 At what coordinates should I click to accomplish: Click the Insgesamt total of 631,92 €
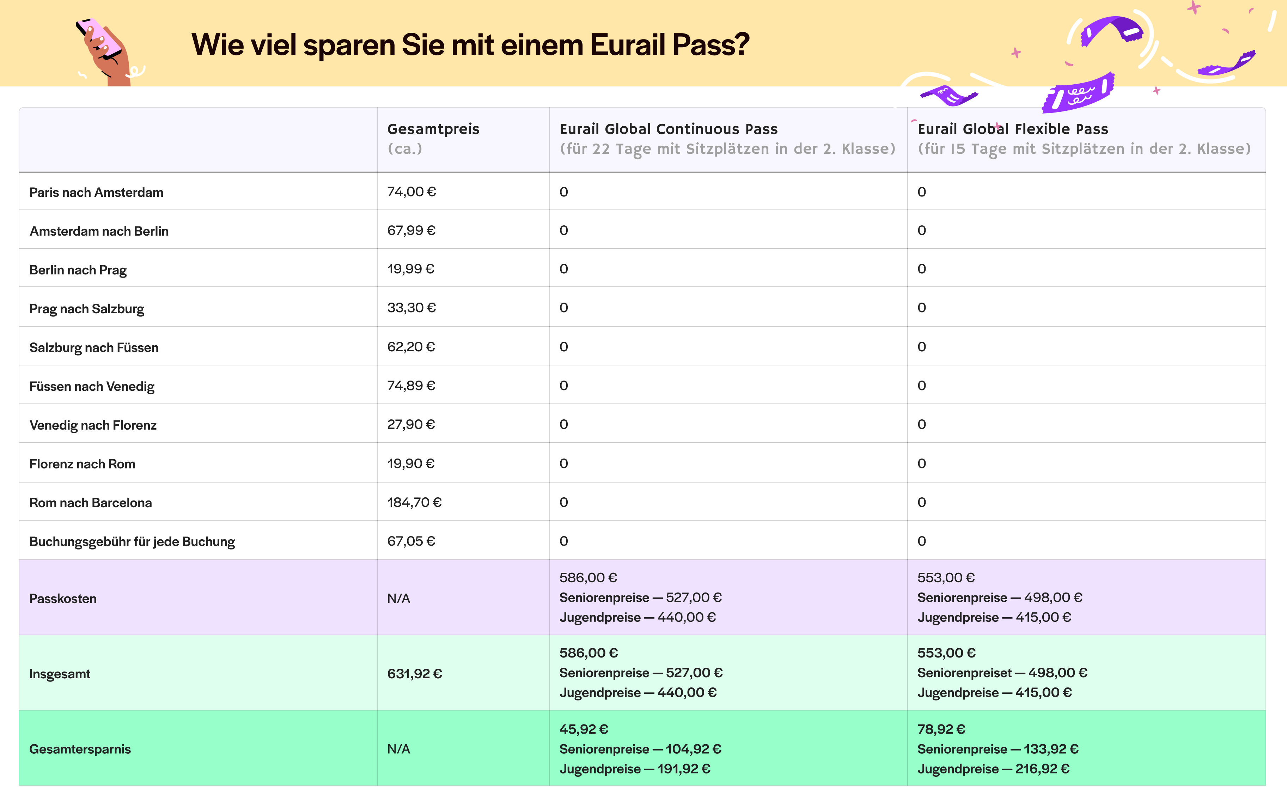coord(415,674)
